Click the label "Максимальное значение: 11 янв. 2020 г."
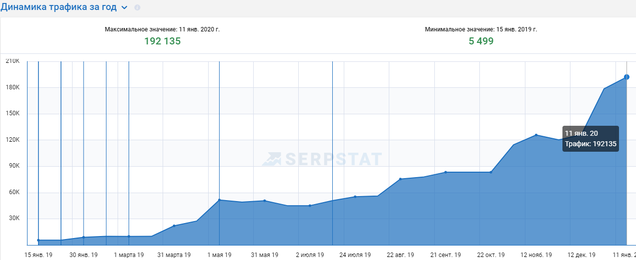 (162, 29)
